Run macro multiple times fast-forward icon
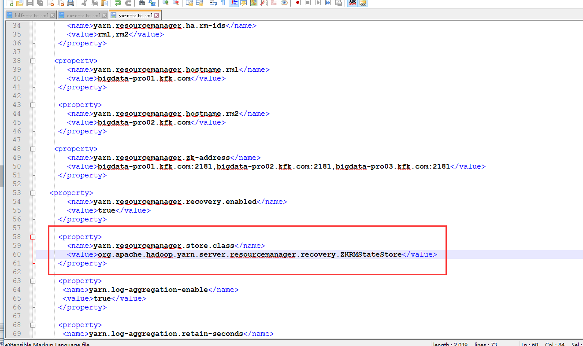 (x=328, y=3)
